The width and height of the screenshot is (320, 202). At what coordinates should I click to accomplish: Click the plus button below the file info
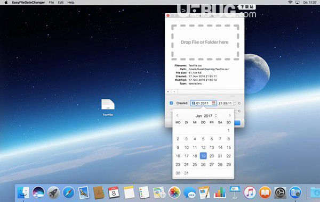point(168,91)
